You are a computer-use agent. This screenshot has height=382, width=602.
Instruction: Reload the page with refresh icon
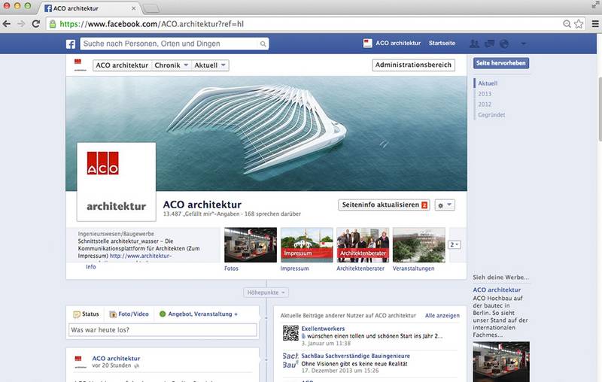pyautogui.click(x=36, y=24)
